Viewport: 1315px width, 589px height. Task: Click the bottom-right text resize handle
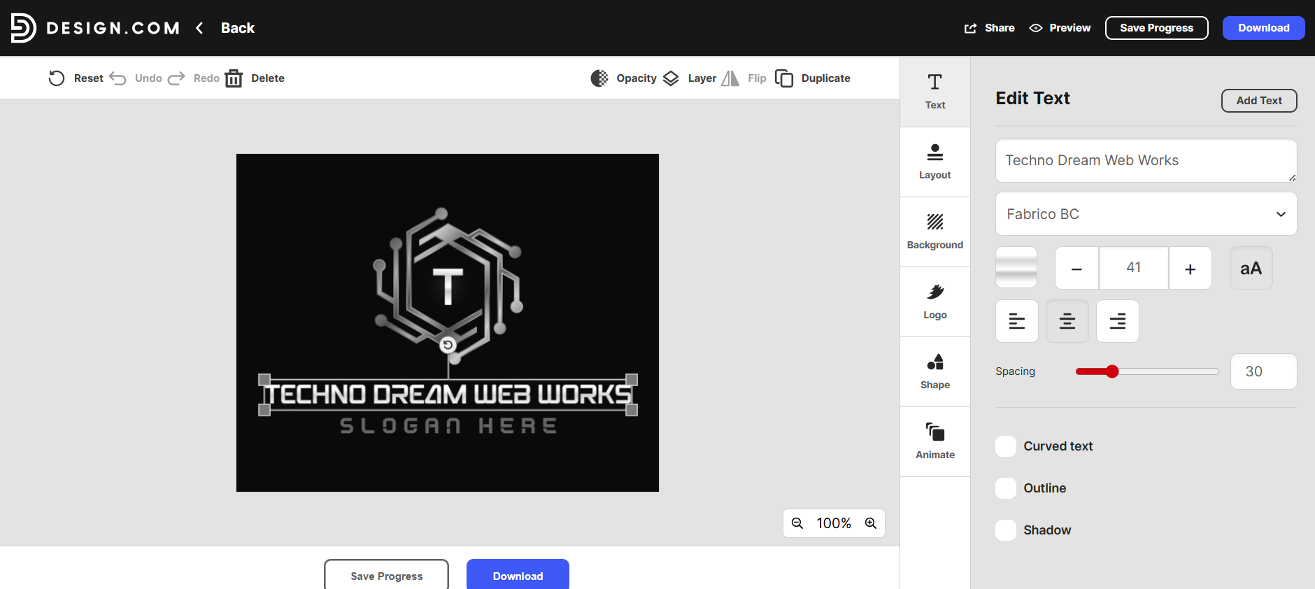click(x=632, y=410)
